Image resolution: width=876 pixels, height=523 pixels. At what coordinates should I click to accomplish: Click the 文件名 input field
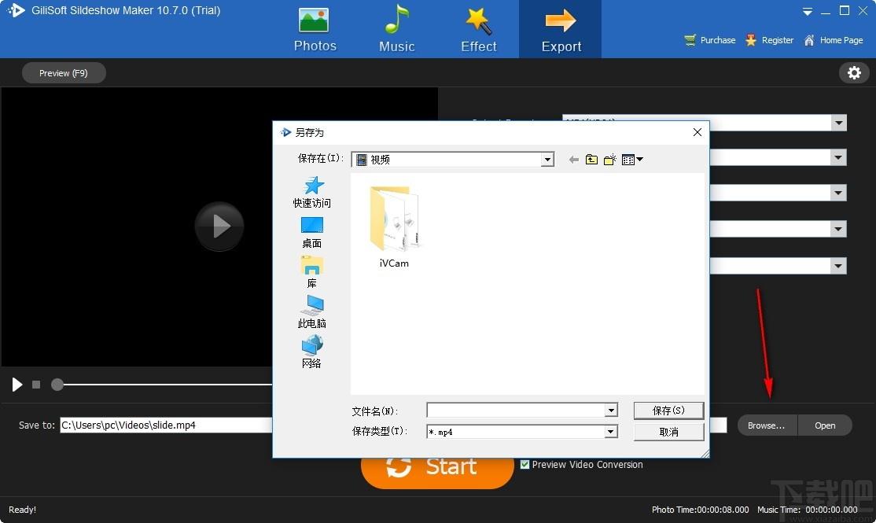(516, 410)
